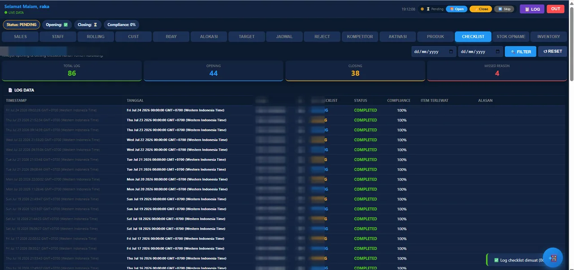Image resolution: width=574 pixels, height=270 pixels.
Task: Open the calendar picker in the first date field
Action: (x=451, y=52)
